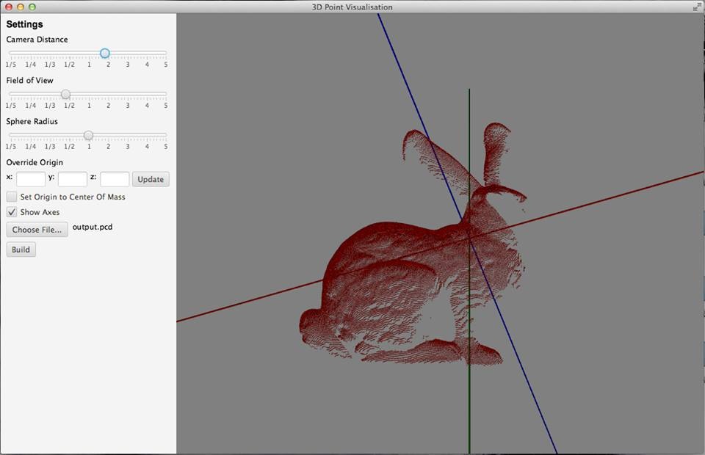The image size is (705, 455).
Task: Click the Camera Distance slider handle
Action: coord(105,54)
